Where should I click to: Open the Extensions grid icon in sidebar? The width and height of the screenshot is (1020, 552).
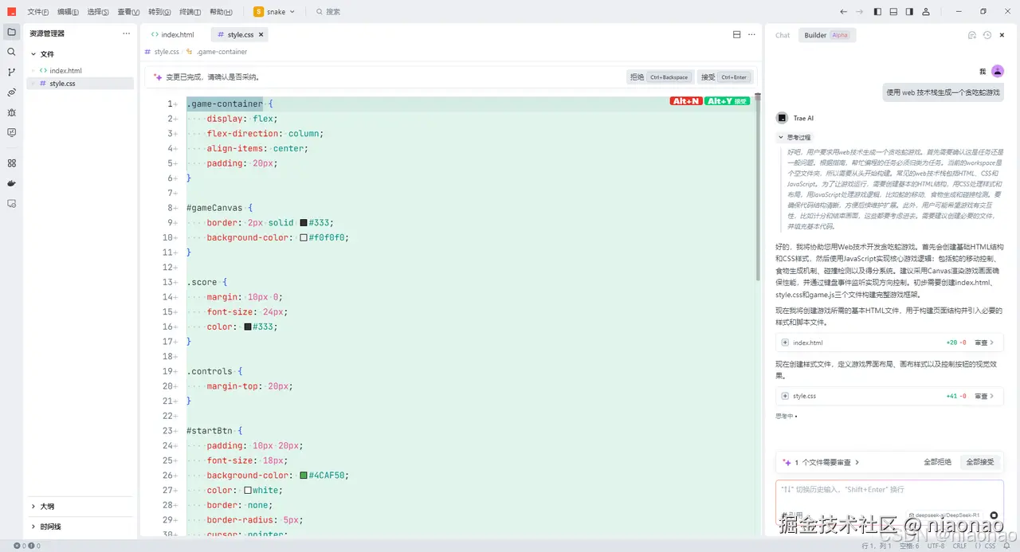[11, 162]
